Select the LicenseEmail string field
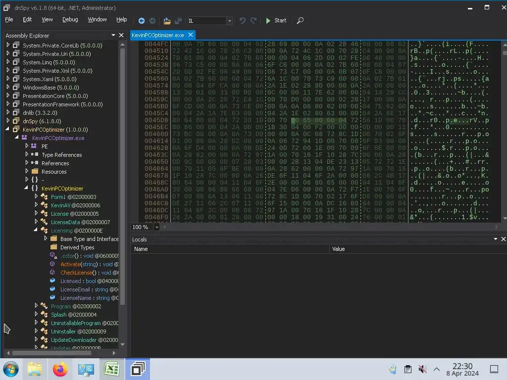507x380 pixels. point(89,289)
